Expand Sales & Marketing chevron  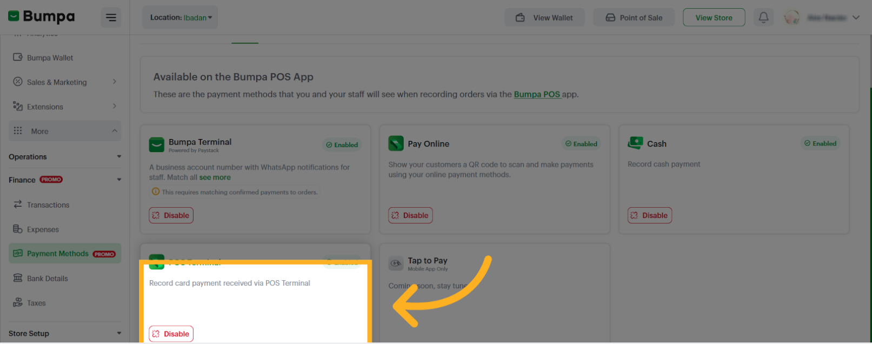coord(115,82)
